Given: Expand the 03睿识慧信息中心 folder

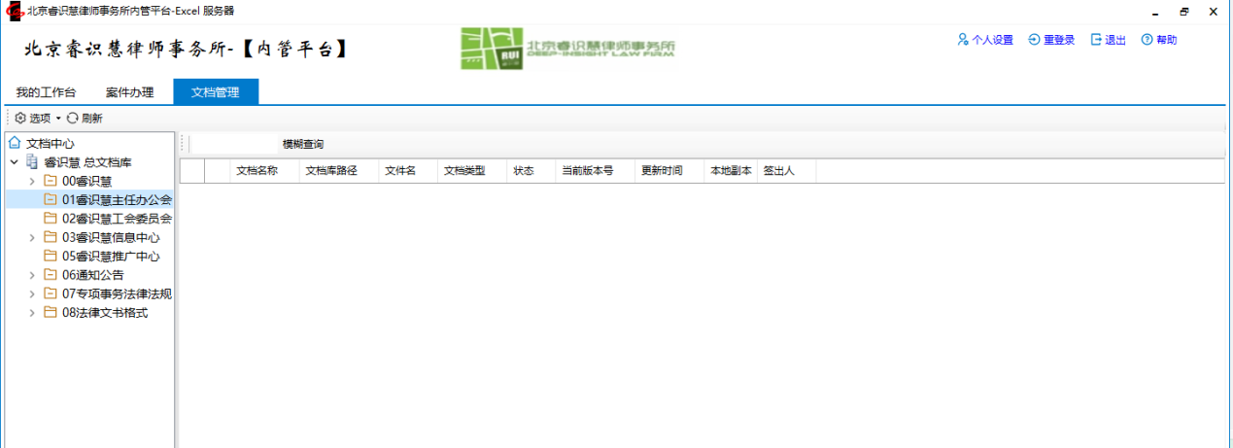Looking at the screenshot, I should pyautogui.click(x=32, y=237).
